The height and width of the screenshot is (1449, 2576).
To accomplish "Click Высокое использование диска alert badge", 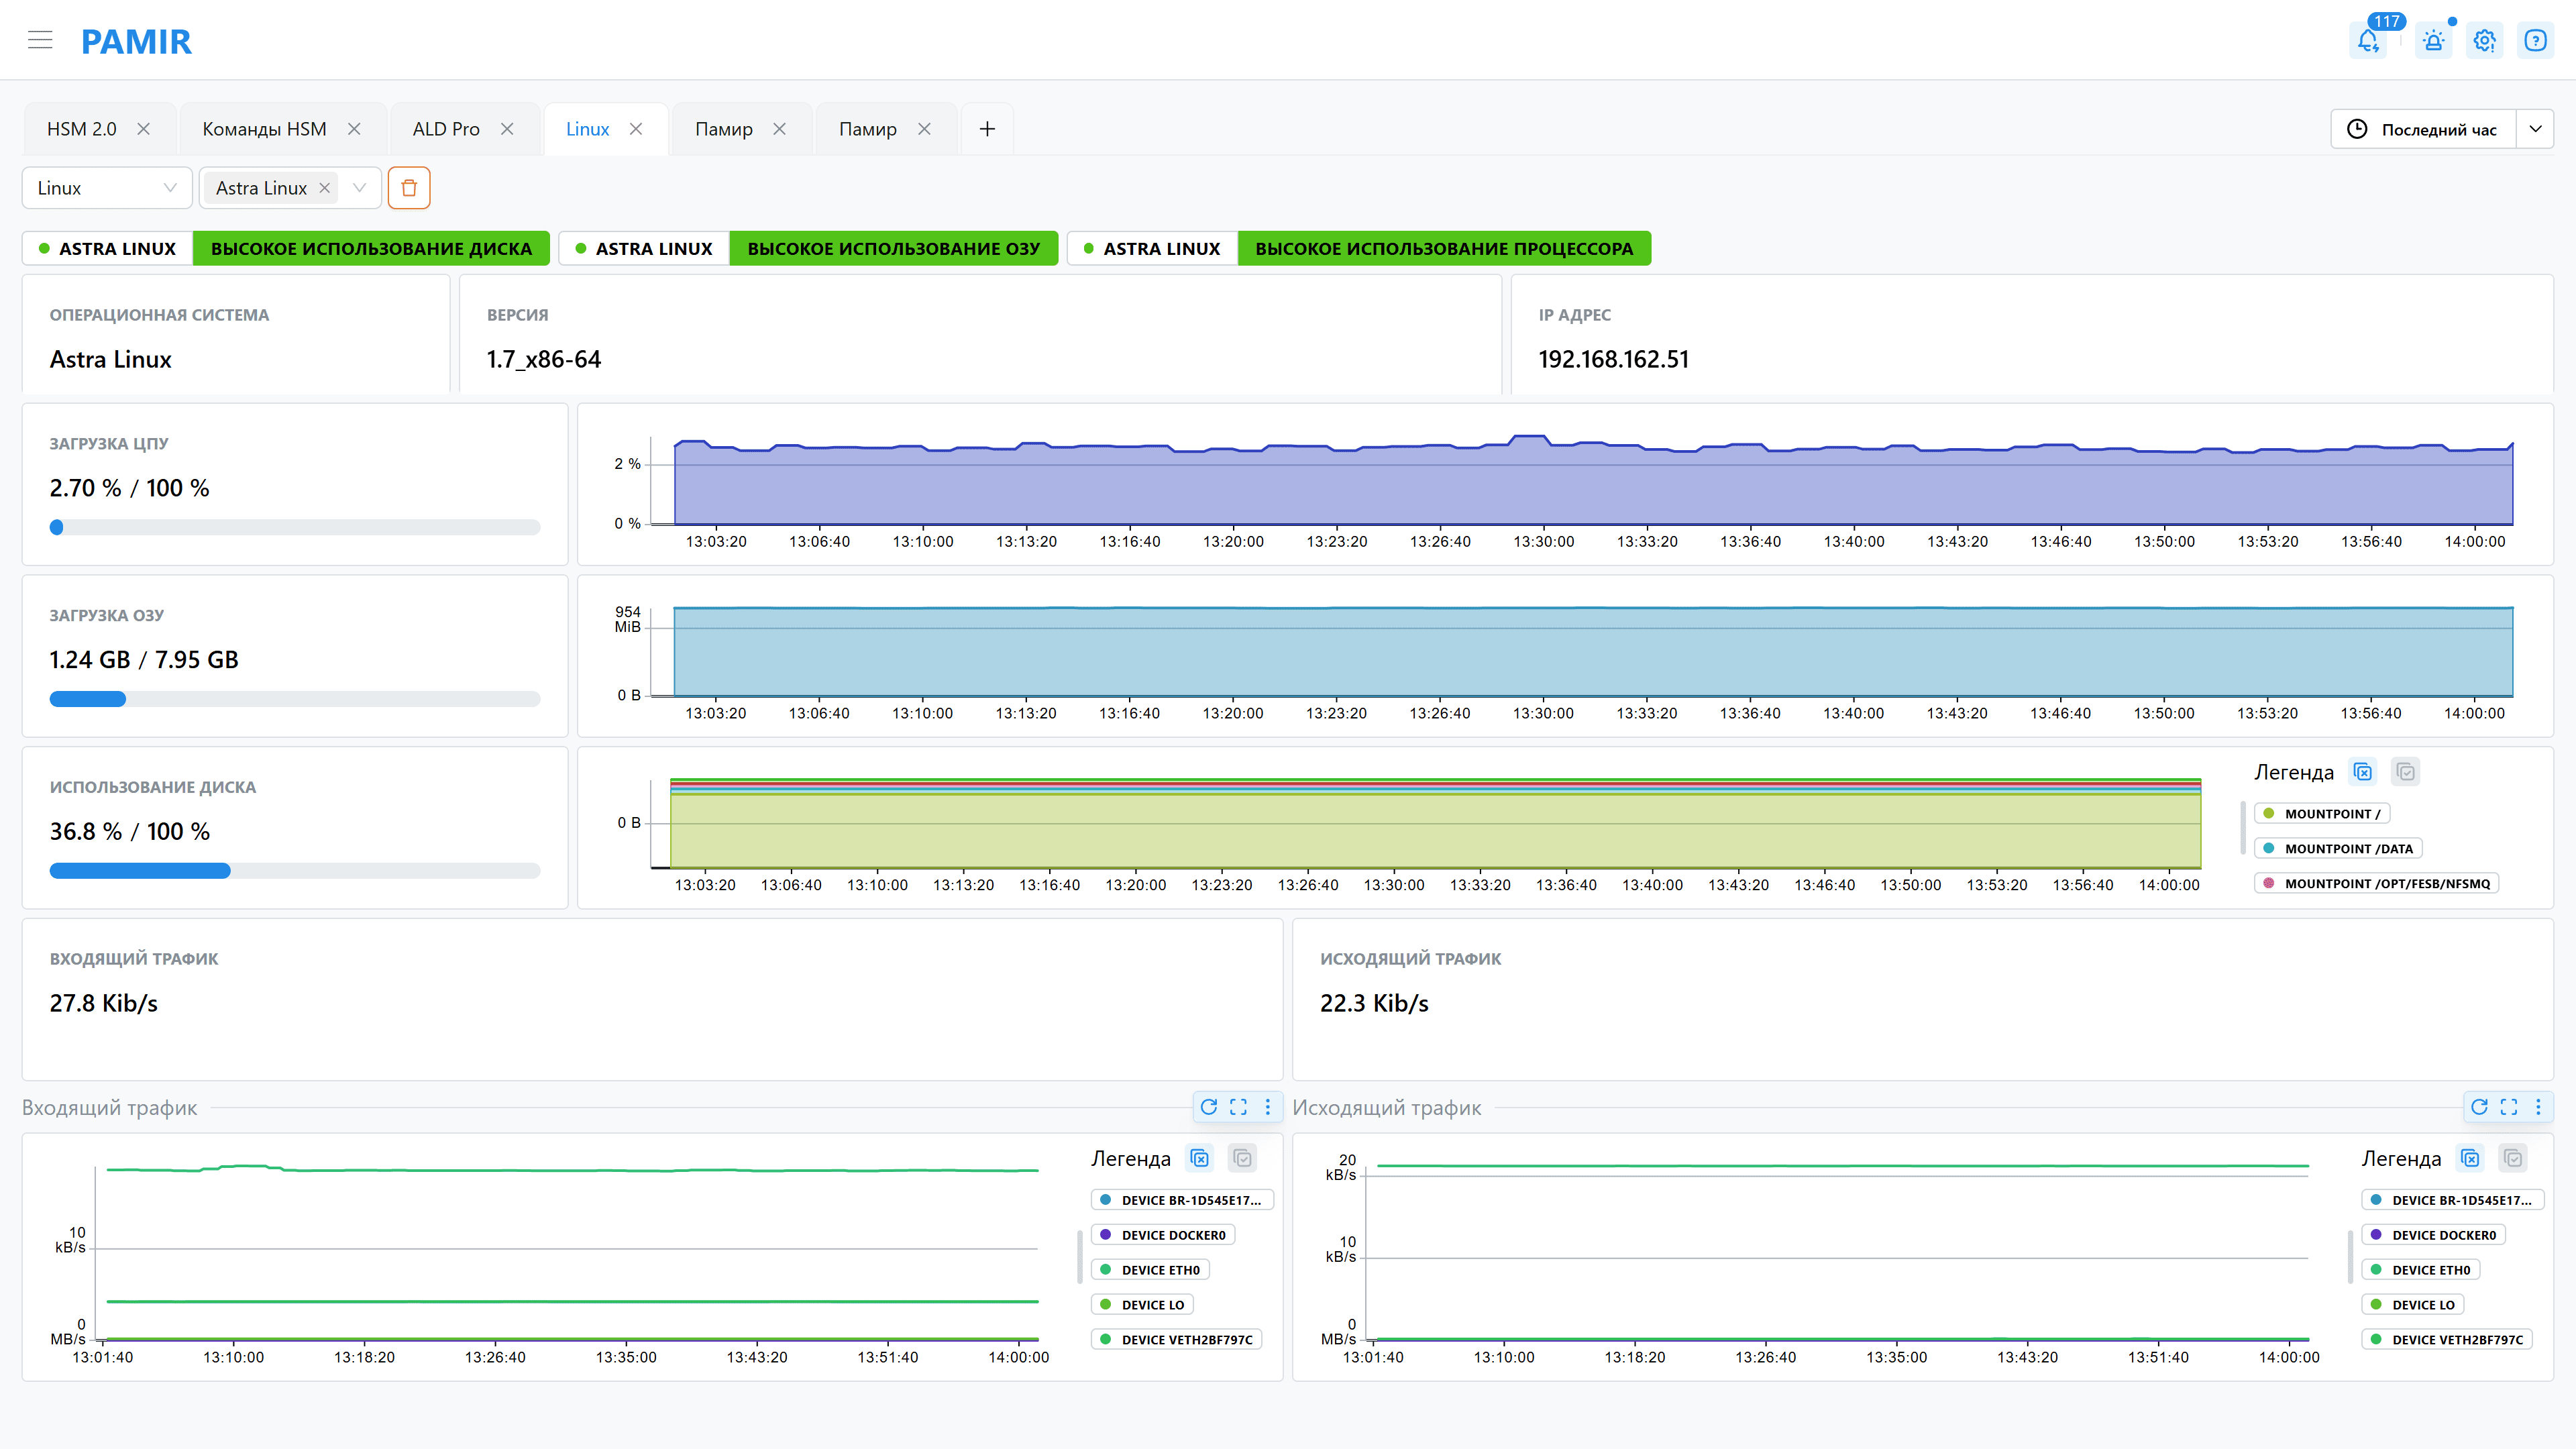I will coord(371,249).
